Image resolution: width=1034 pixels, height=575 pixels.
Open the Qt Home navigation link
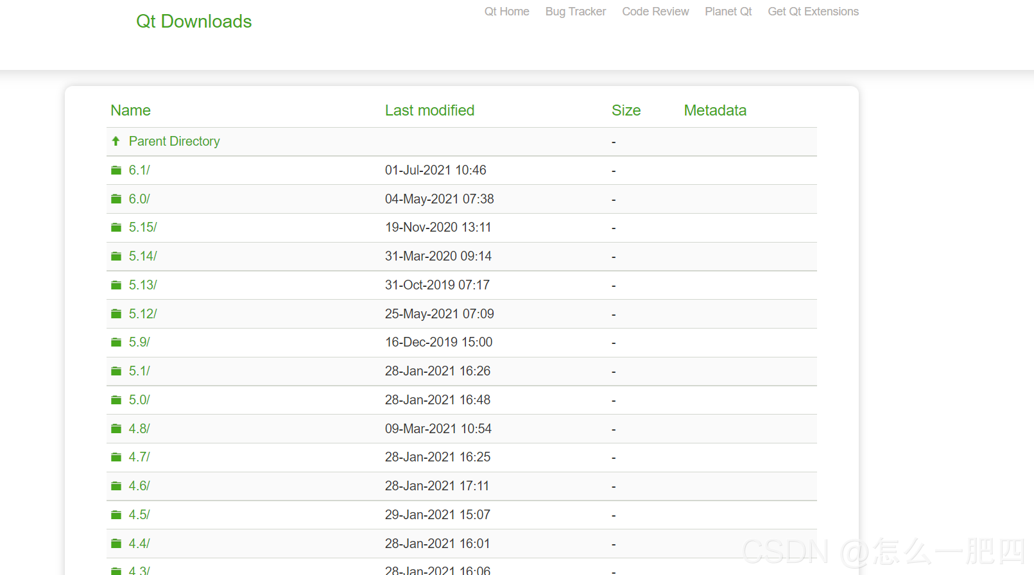(x=506, y=12)
